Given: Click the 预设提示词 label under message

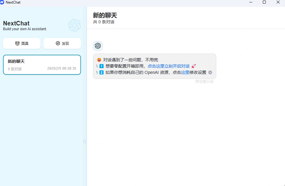Looking at the screenshot, I should pyautogui.click(x=204, y=82).
